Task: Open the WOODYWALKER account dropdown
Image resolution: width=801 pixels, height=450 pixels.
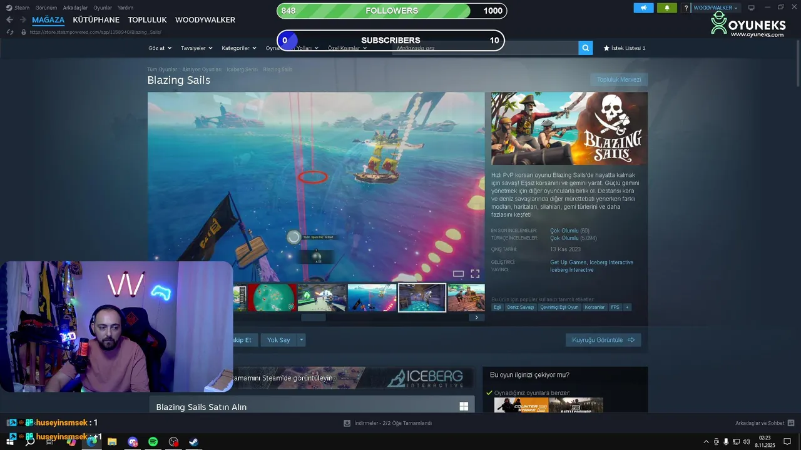Action: pos(716,8)
